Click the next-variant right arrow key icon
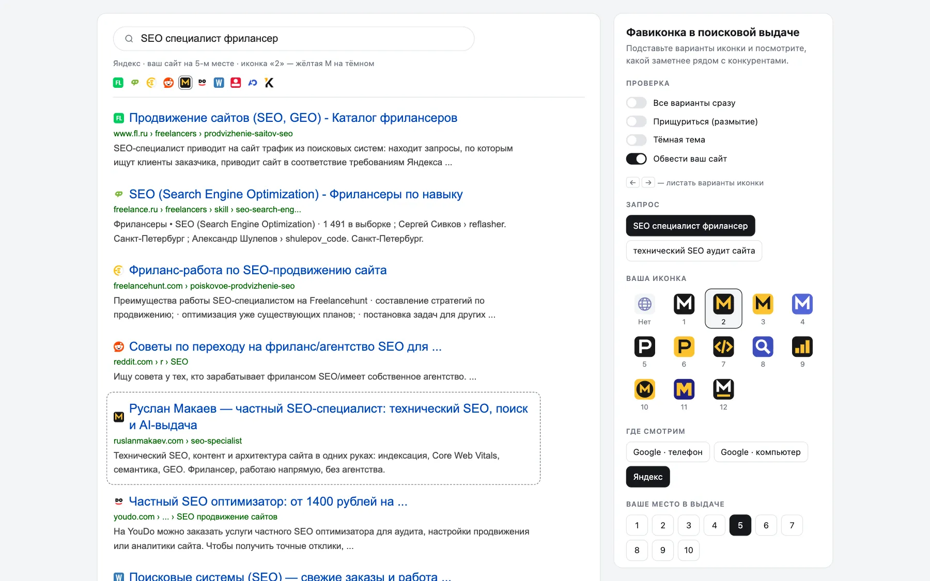930x581 pixels. coord(648,182)
